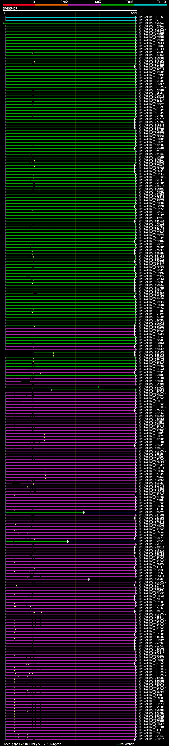The width and height of the screenshot is (169, 746).
Task: Select label UniRef100_C5YMR8
Action: tap(151, 372)
